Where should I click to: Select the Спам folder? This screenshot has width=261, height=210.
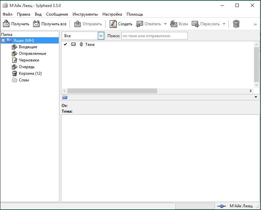coord(24,80)
